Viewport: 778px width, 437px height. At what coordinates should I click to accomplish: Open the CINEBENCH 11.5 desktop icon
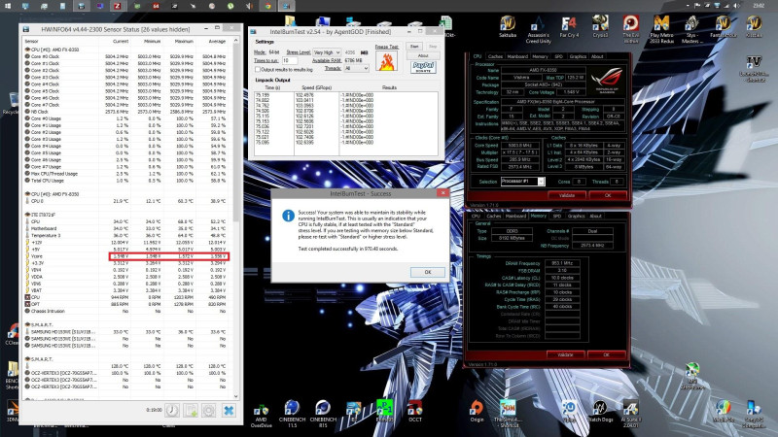pos(292,415)
